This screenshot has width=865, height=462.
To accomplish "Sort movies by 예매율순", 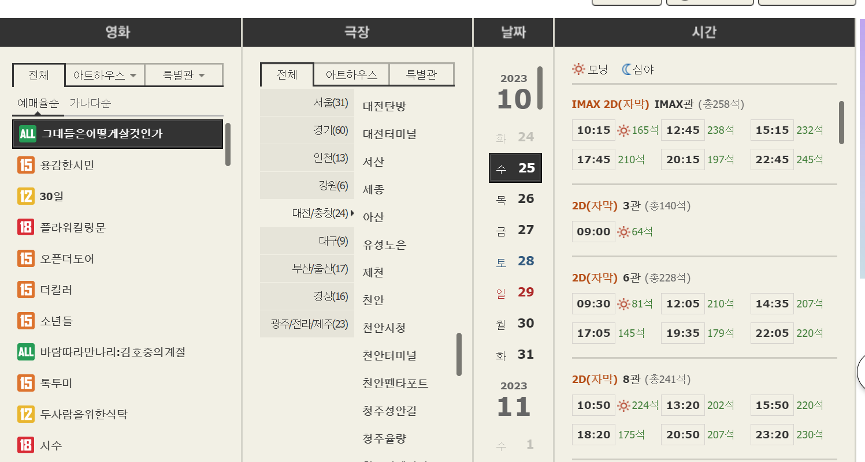I will (38, 103).
